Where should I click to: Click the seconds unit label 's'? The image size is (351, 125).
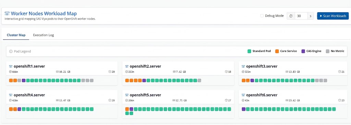click(311, 16)
